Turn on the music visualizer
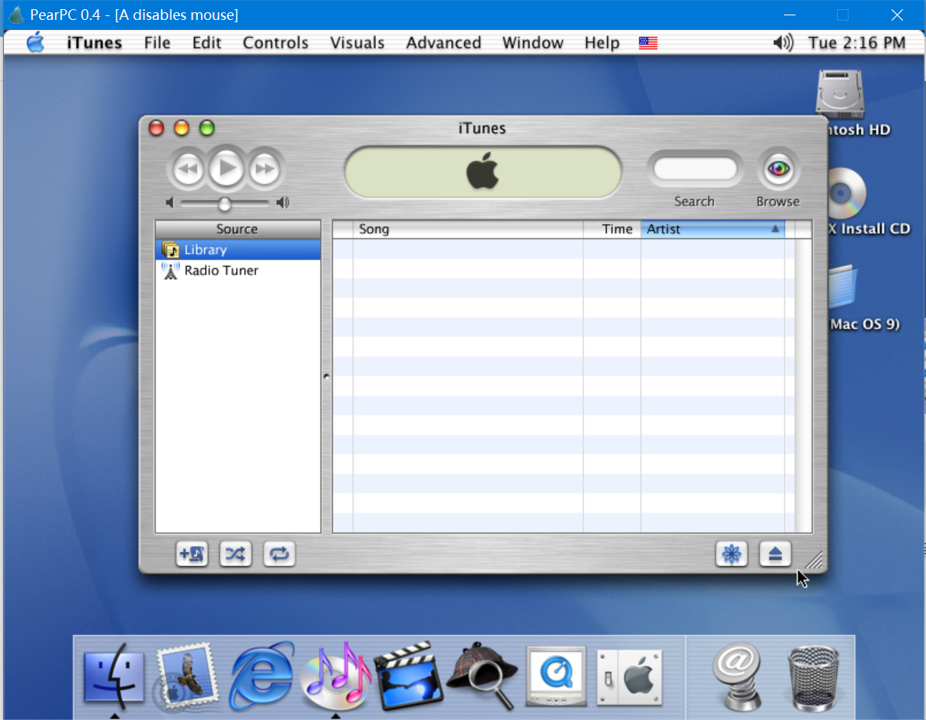This screenshot has height=720, width=926. coord(731,554)
